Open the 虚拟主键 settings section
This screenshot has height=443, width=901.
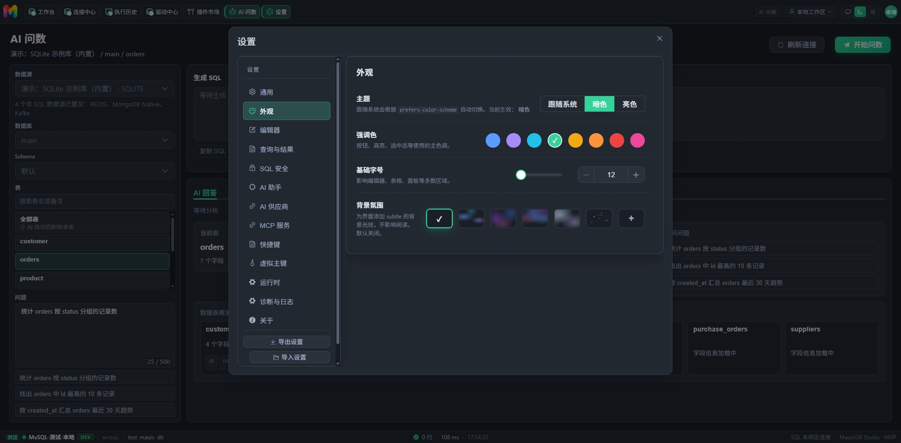(286, 263)
